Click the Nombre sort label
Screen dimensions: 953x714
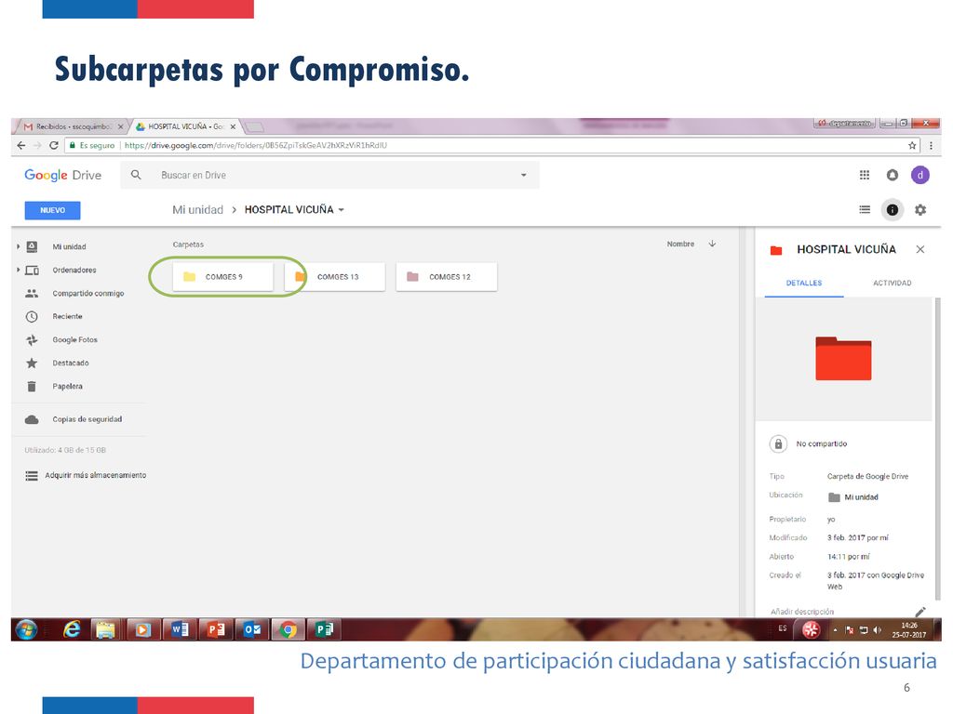click(680, 245)
